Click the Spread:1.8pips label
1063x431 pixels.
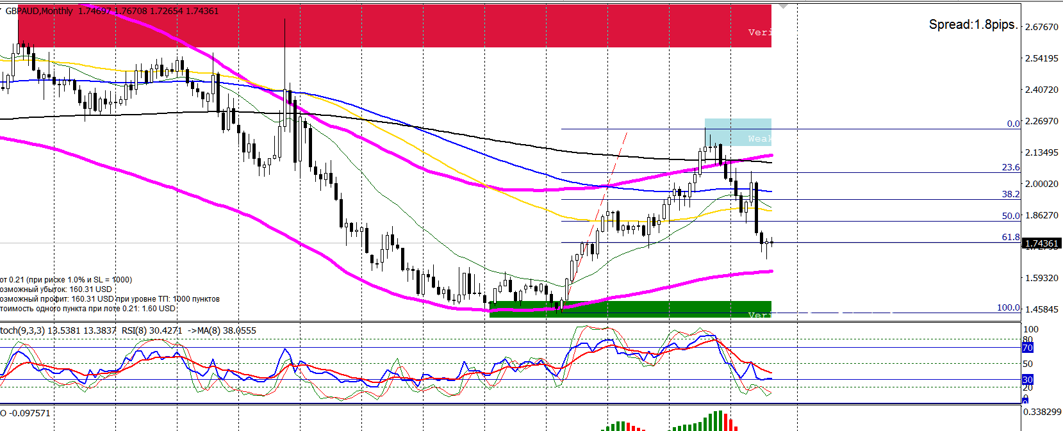pyautogui.click(x=973, y=24)
